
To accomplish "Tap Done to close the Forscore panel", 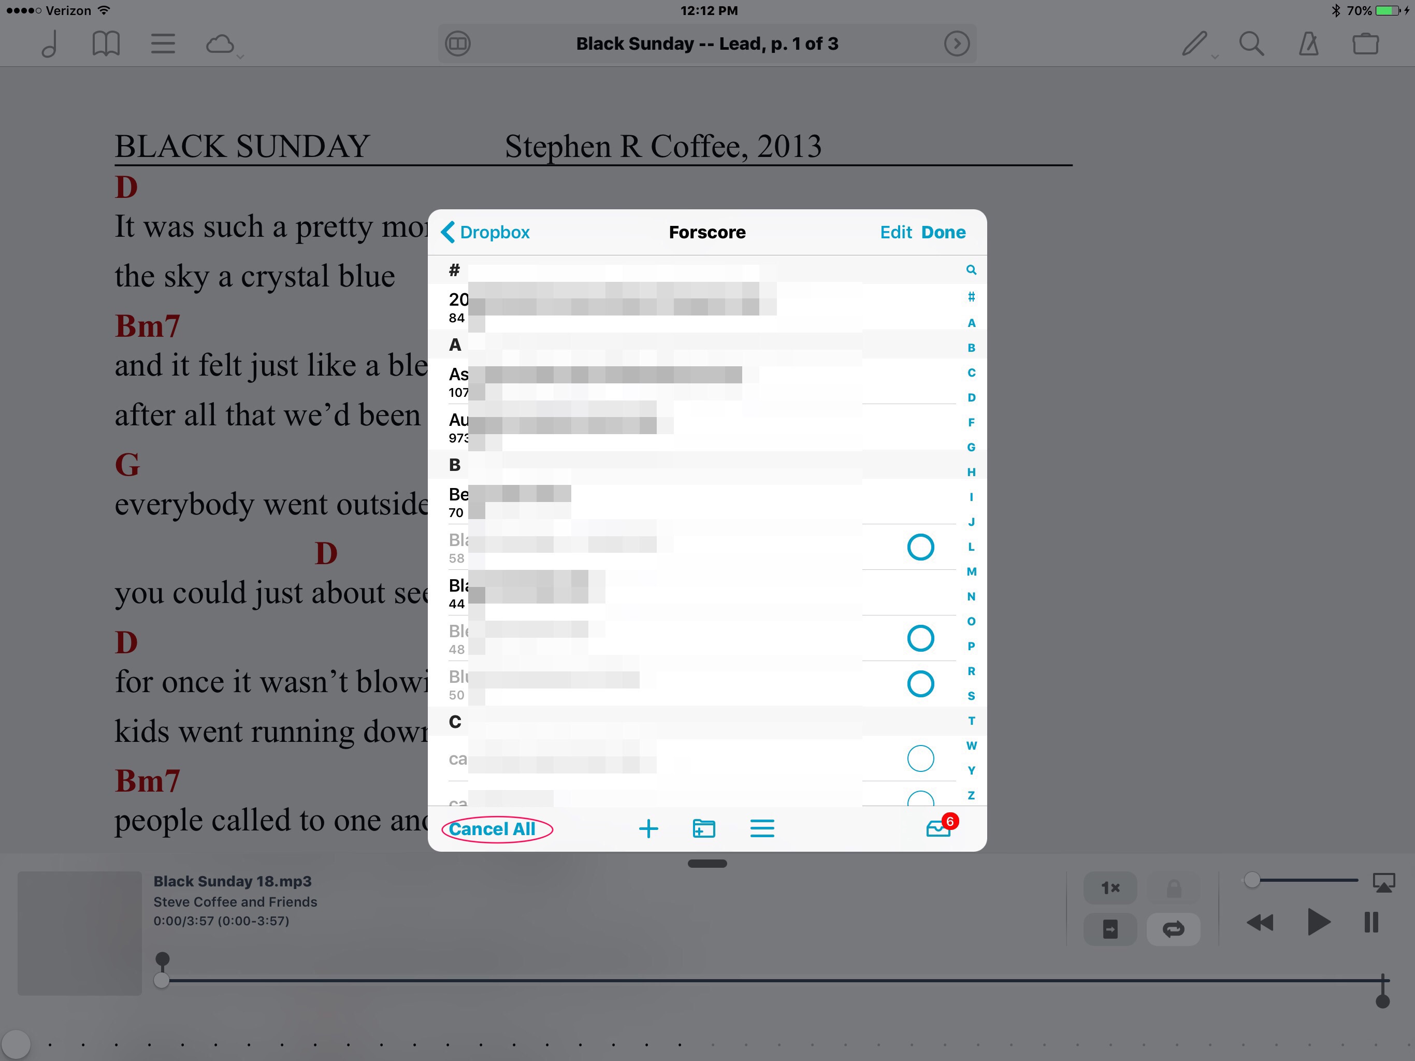I will [943, 232].
